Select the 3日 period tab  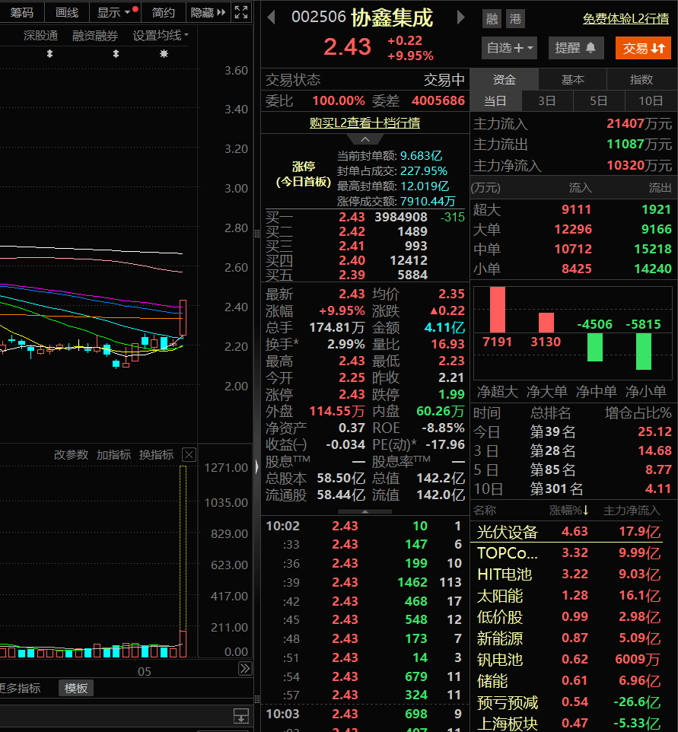(x=547, y=101)
